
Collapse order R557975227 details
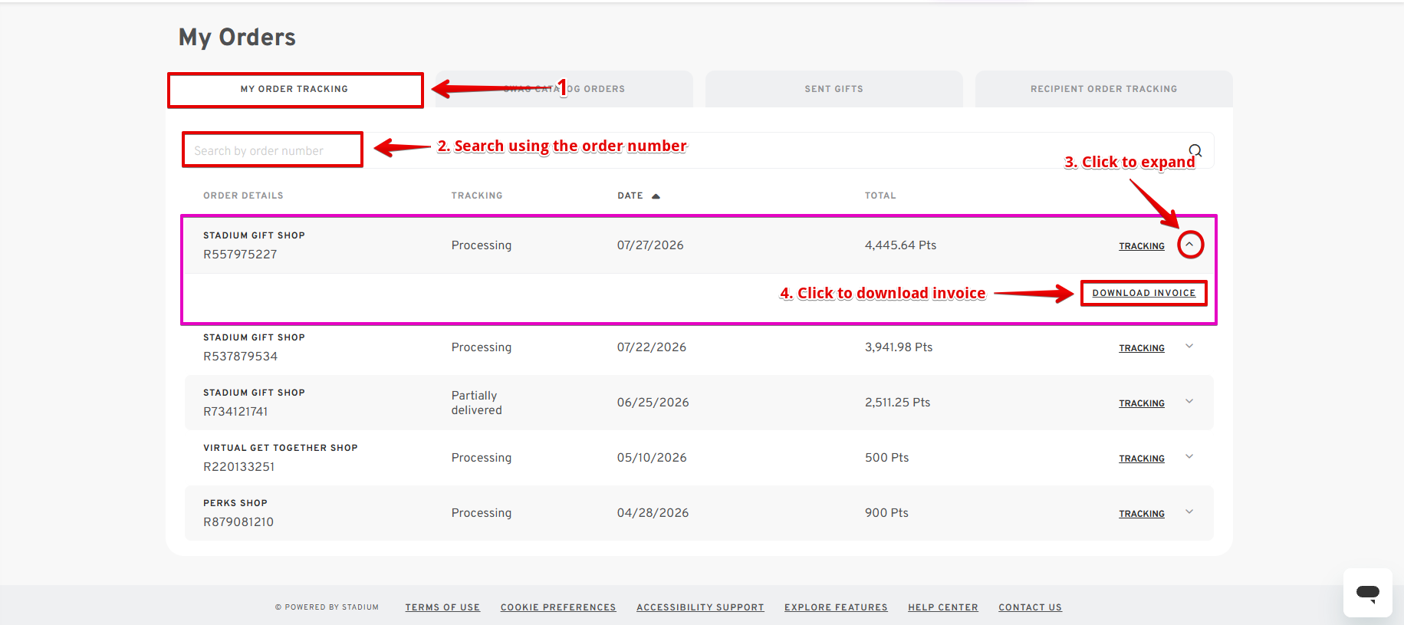(1189, 245)
